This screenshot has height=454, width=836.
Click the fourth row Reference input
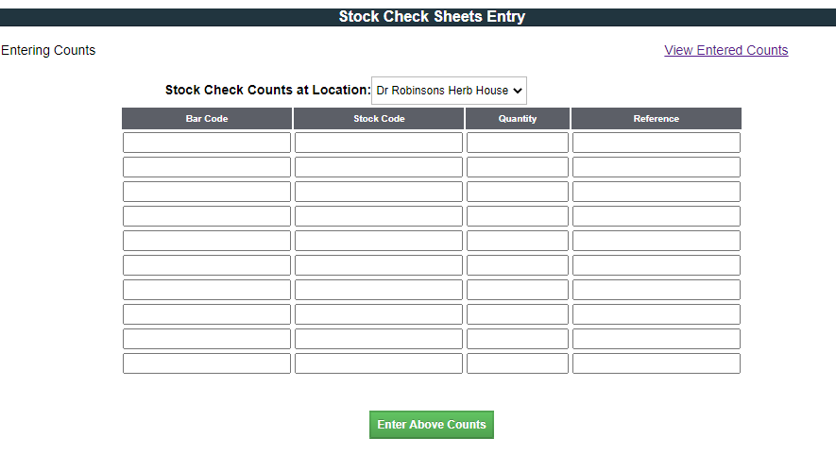pos(657,216)
